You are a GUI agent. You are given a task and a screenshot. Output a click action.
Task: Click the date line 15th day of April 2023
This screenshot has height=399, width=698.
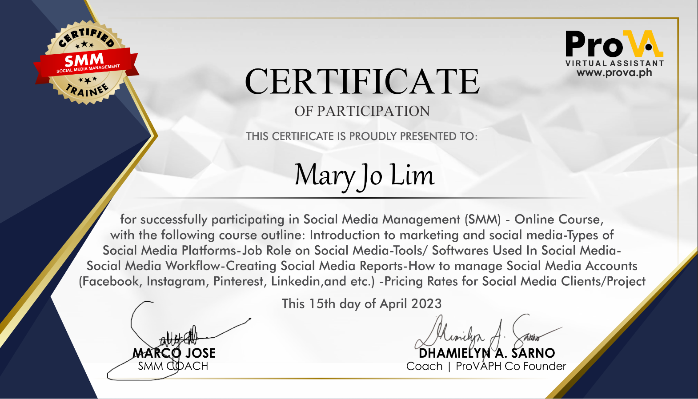coord(362,303)
